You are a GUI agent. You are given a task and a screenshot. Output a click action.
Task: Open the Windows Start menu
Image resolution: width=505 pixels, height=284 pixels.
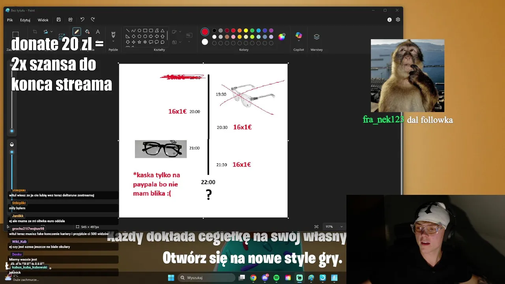[171, 278]
